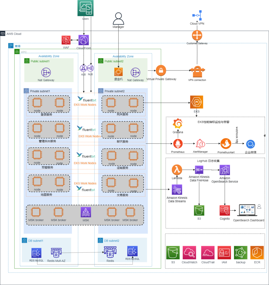
Task: Click the 'DB subnet1' label
Action: (36, 241)
